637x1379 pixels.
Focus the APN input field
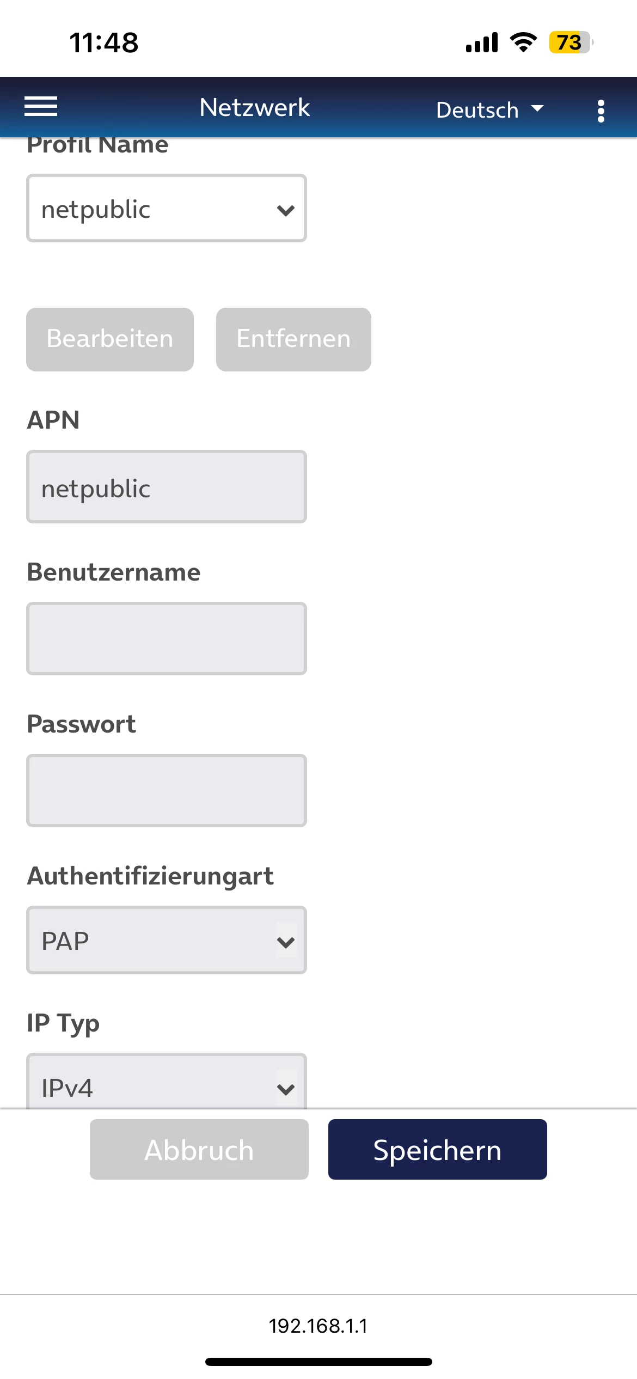point(167,487)
